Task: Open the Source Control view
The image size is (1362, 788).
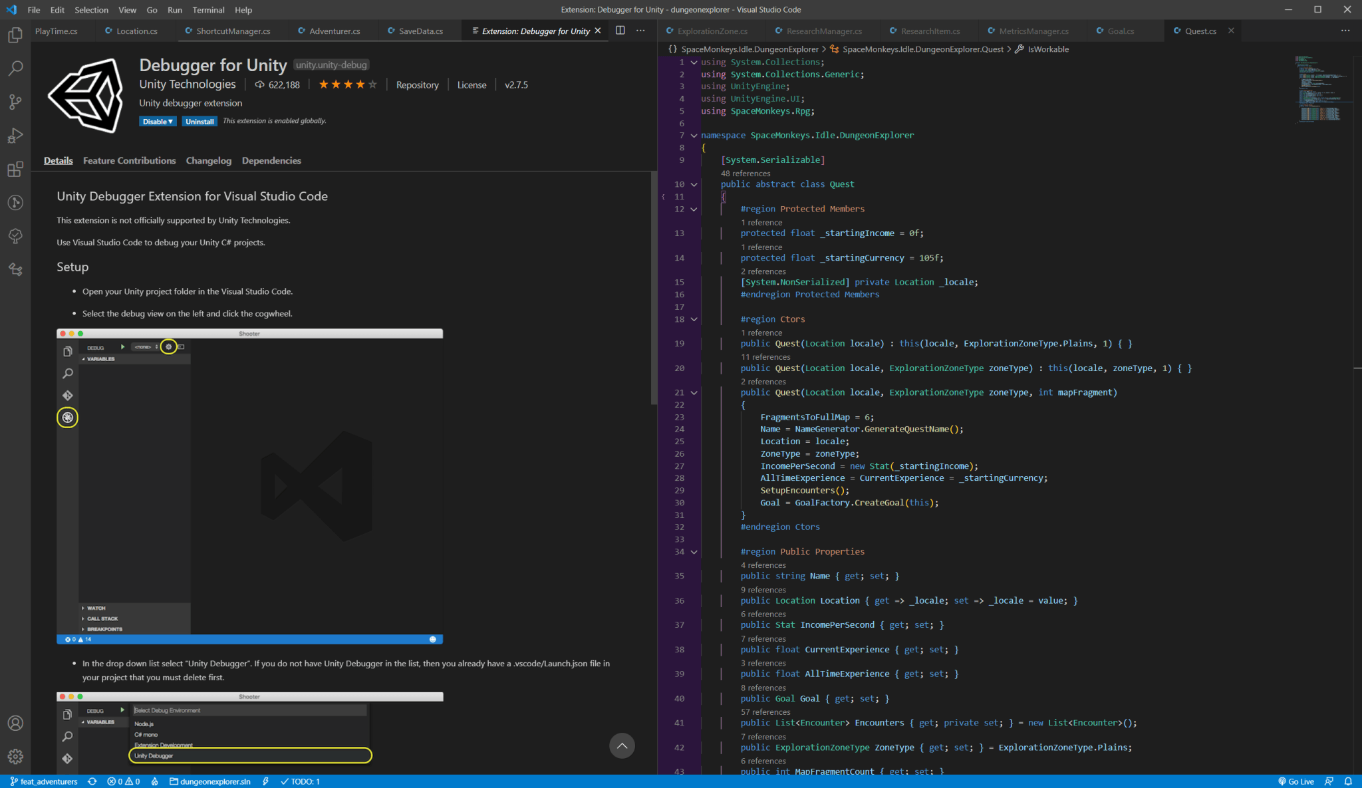Action: pos(15,102)
